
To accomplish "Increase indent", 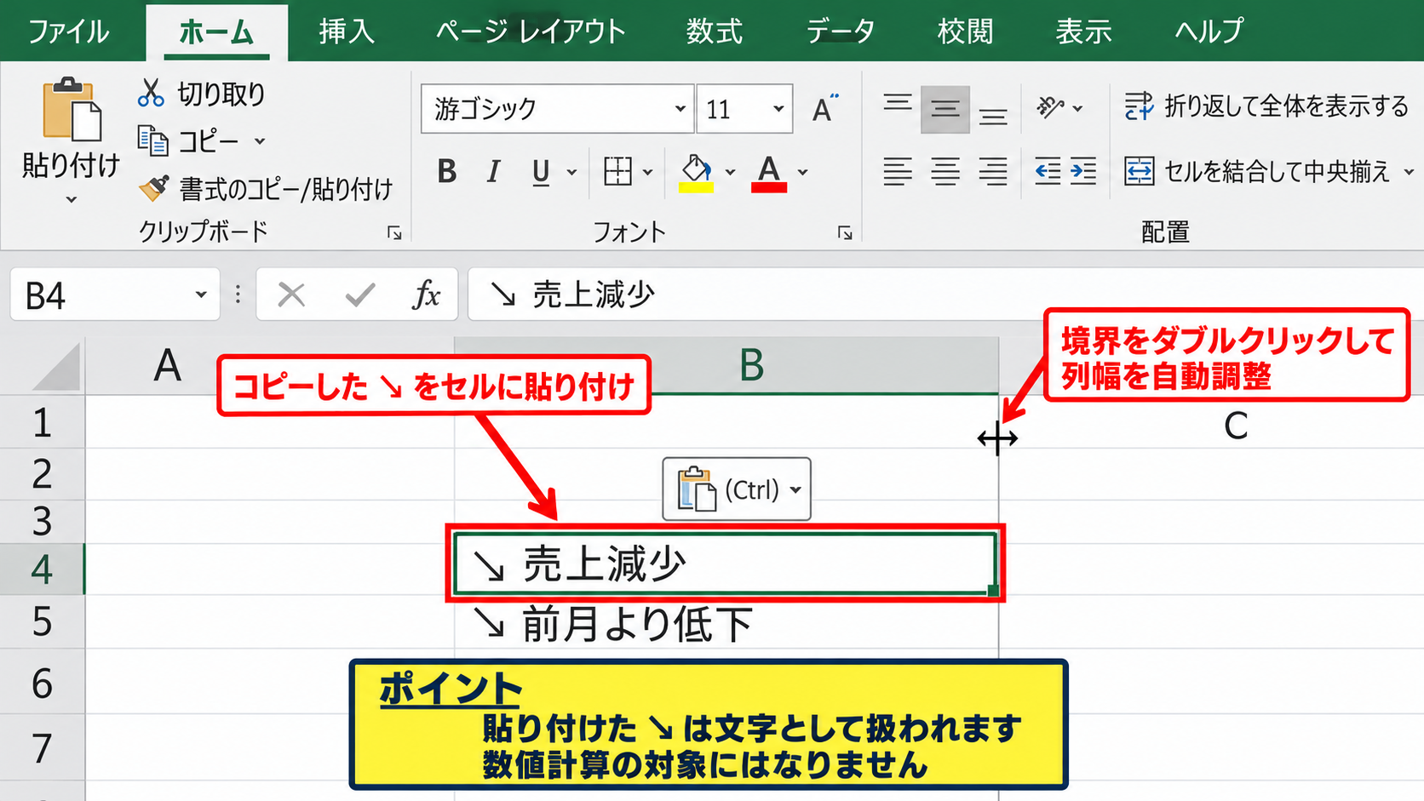I will (1083, 172).
